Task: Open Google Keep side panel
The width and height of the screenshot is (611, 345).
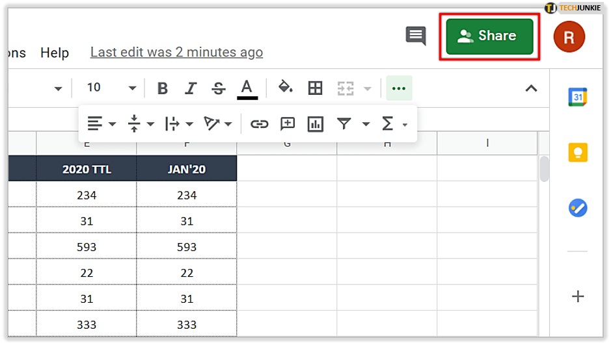Action: (x=577, y=152)
